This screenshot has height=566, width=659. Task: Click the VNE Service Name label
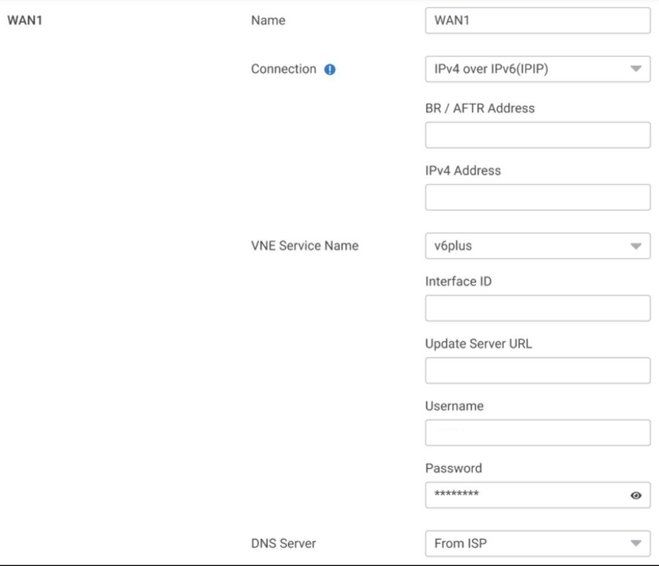305,246
